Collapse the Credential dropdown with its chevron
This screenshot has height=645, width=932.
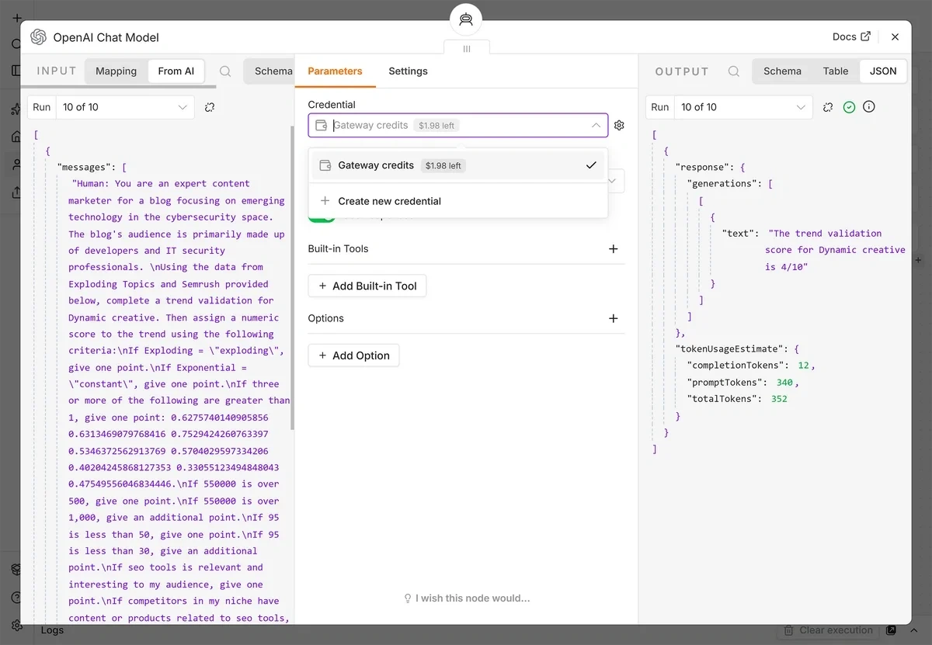[x=596, y=125]
